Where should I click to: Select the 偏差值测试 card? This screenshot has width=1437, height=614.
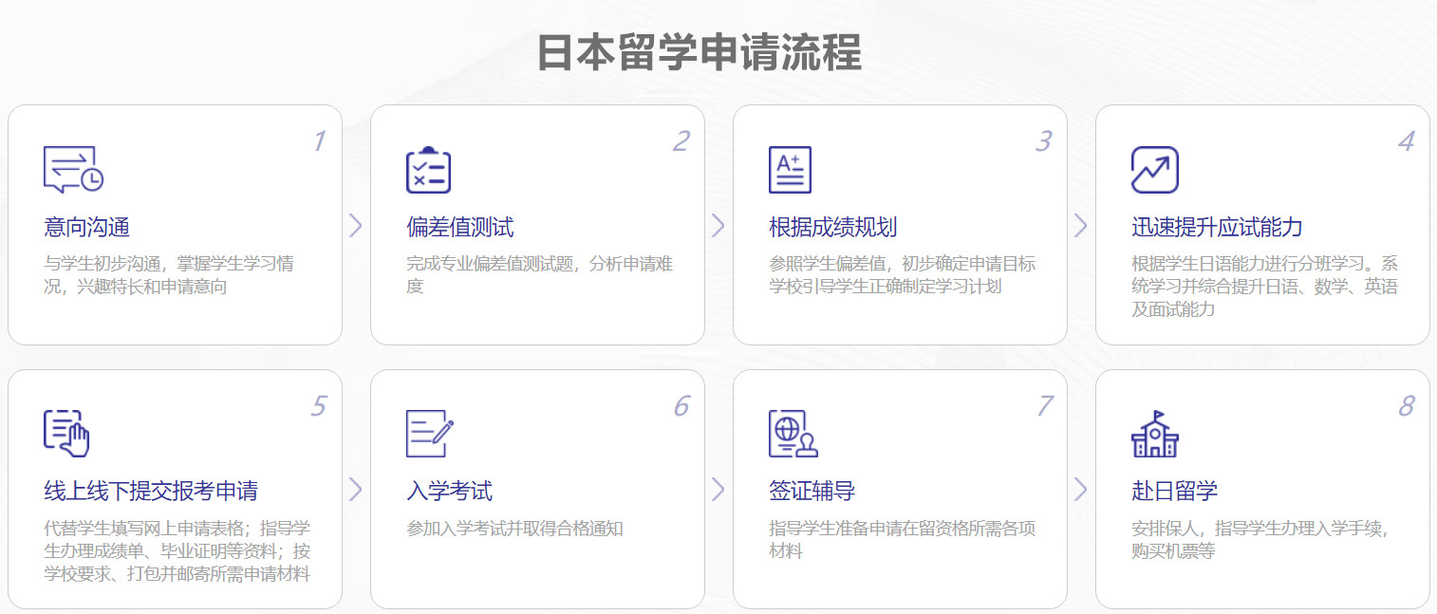537,223
